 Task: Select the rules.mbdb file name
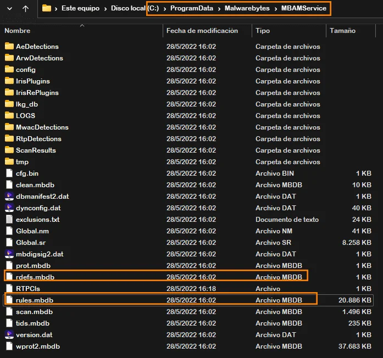point(35,300)
